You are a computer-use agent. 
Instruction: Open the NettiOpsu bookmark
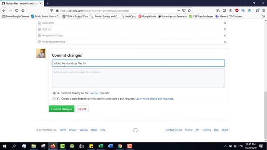[129, 16]
